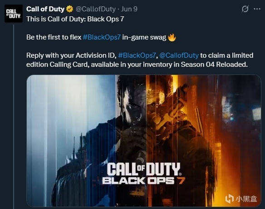
Task: Click the fire emoji after swag
Action: (172, 37)
